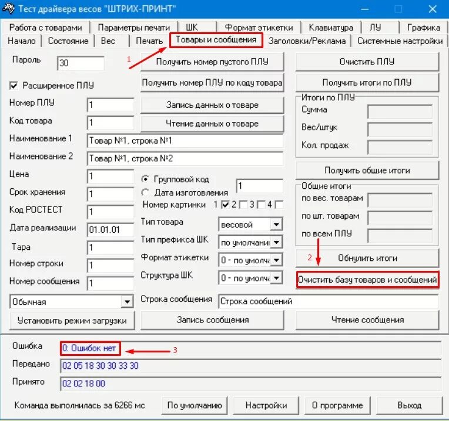This screenshot has width=449, height=421.
Task: Click the Пароль input field
Action: (81, 63)
